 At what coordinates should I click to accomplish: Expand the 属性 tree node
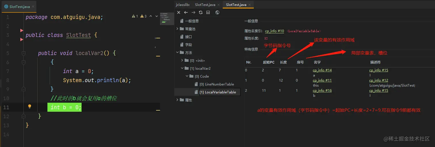tap(178, 100)
